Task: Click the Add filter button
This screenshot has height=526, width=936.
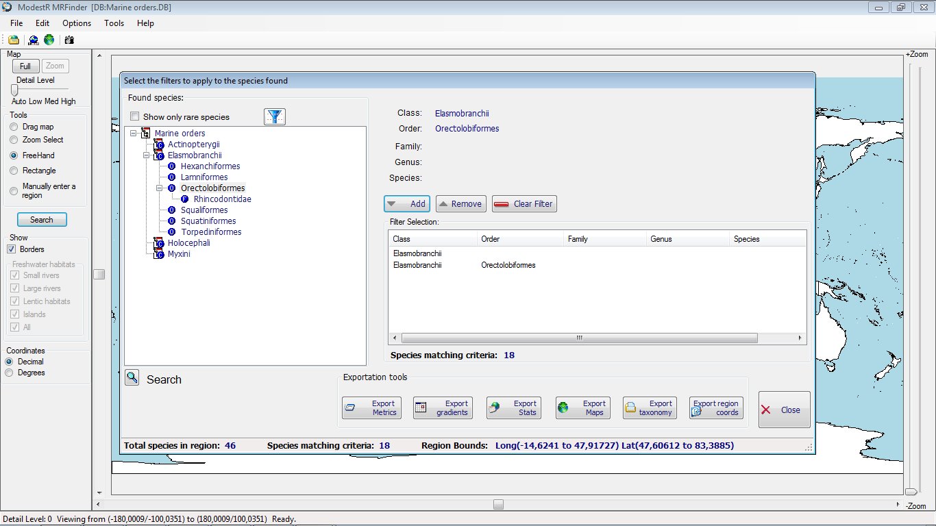Action: (407, 203)
